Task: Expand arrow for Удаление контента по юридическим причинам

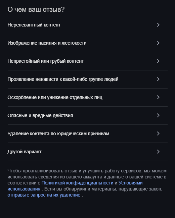Action: (x=158, y=133)
